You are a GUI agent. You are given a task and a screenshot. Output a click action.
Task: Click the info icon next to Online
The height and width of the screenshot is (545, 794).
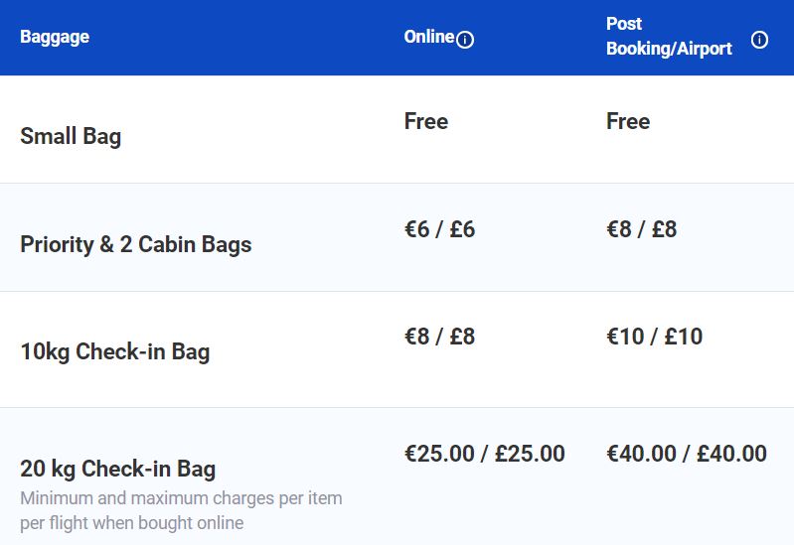point(465,40)
